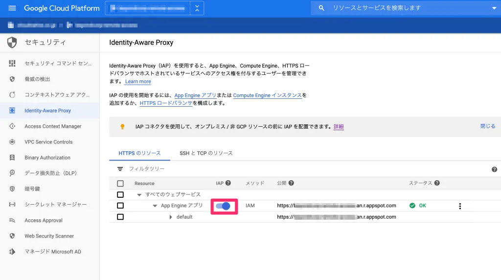The height and width of the screenshot is (280, 501).
Task: Click the Security shield icon
Action: click(x=12, y=42)
